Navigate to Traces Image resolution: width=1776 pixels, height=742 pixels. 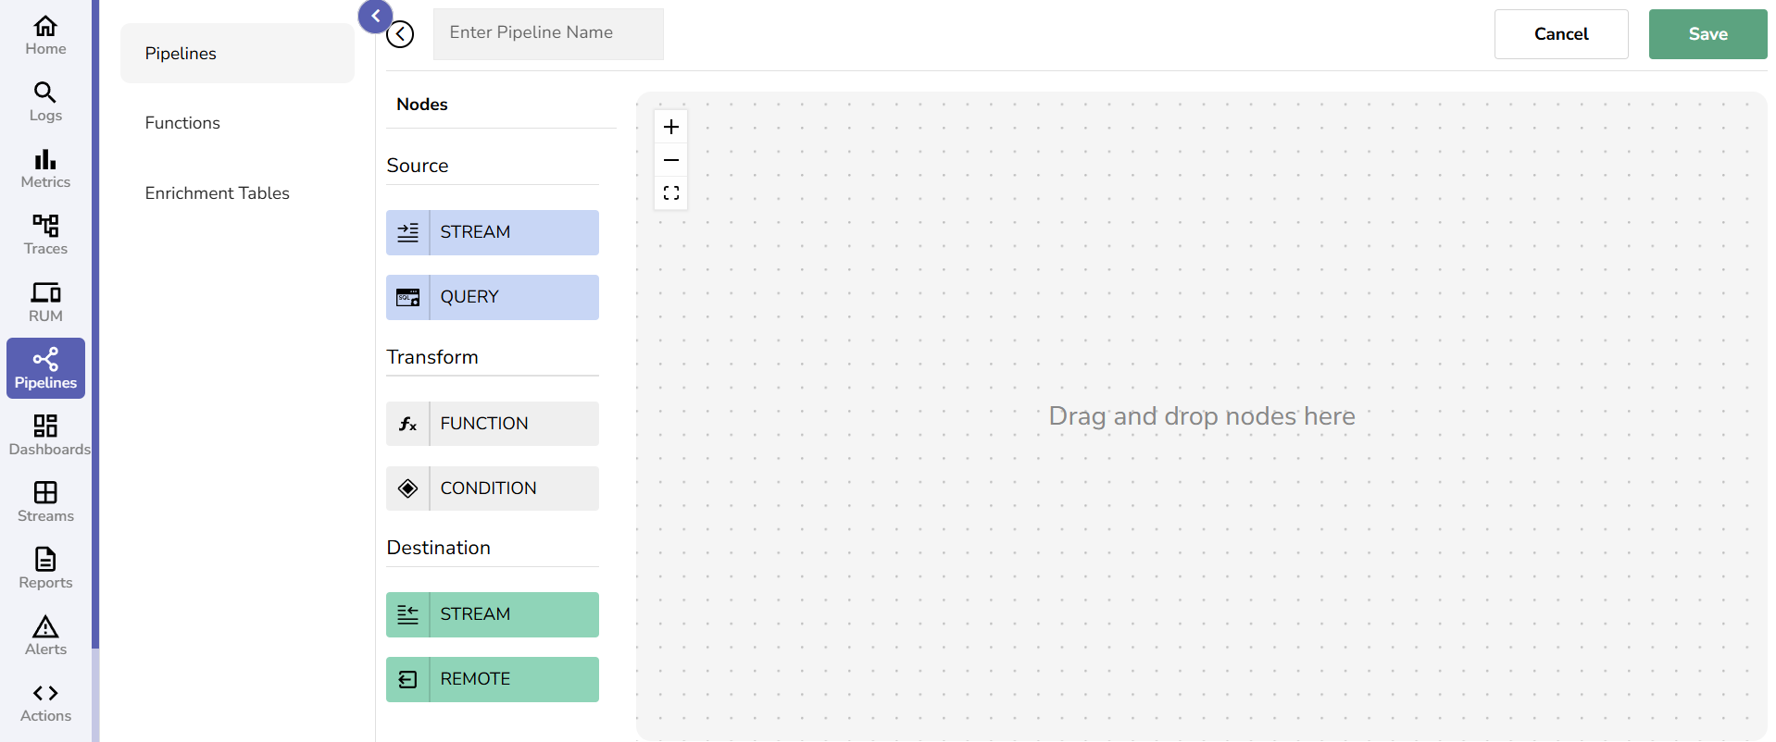click(44, 235)
